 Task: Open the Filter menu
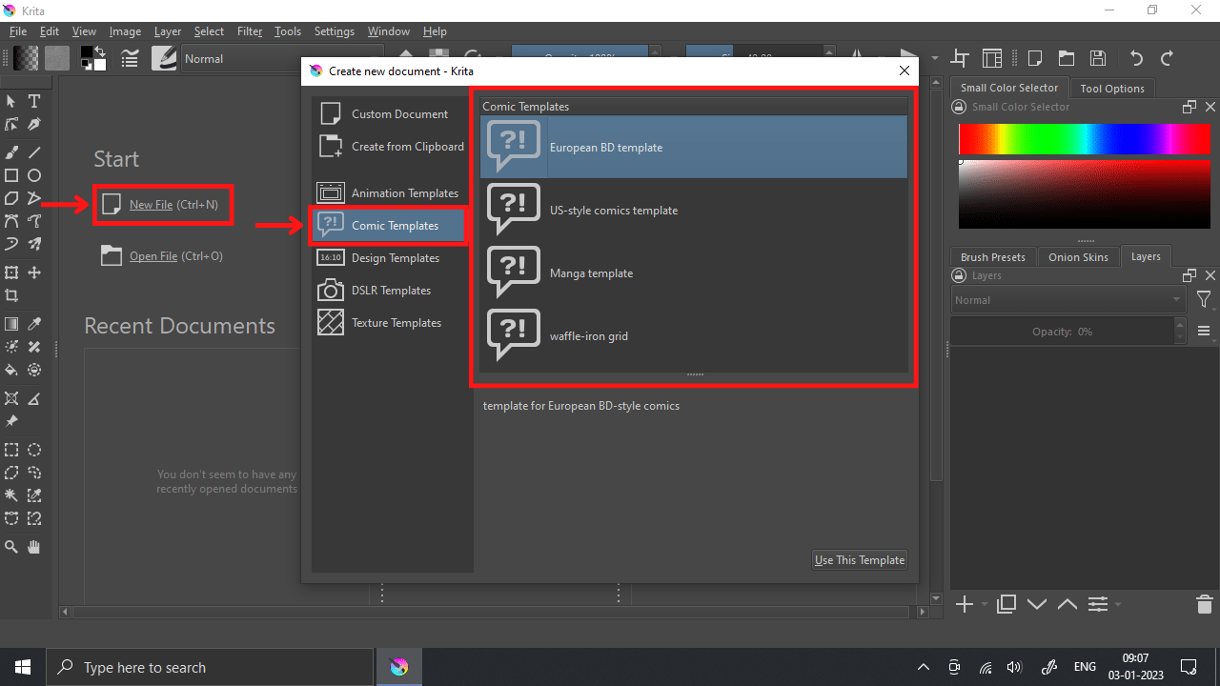250,31
